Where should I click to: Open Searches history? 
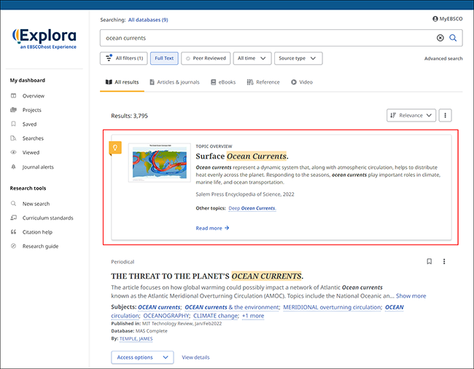[x=33, y=138]
